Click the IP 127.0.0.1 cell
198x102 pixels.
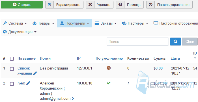point(85,68)
